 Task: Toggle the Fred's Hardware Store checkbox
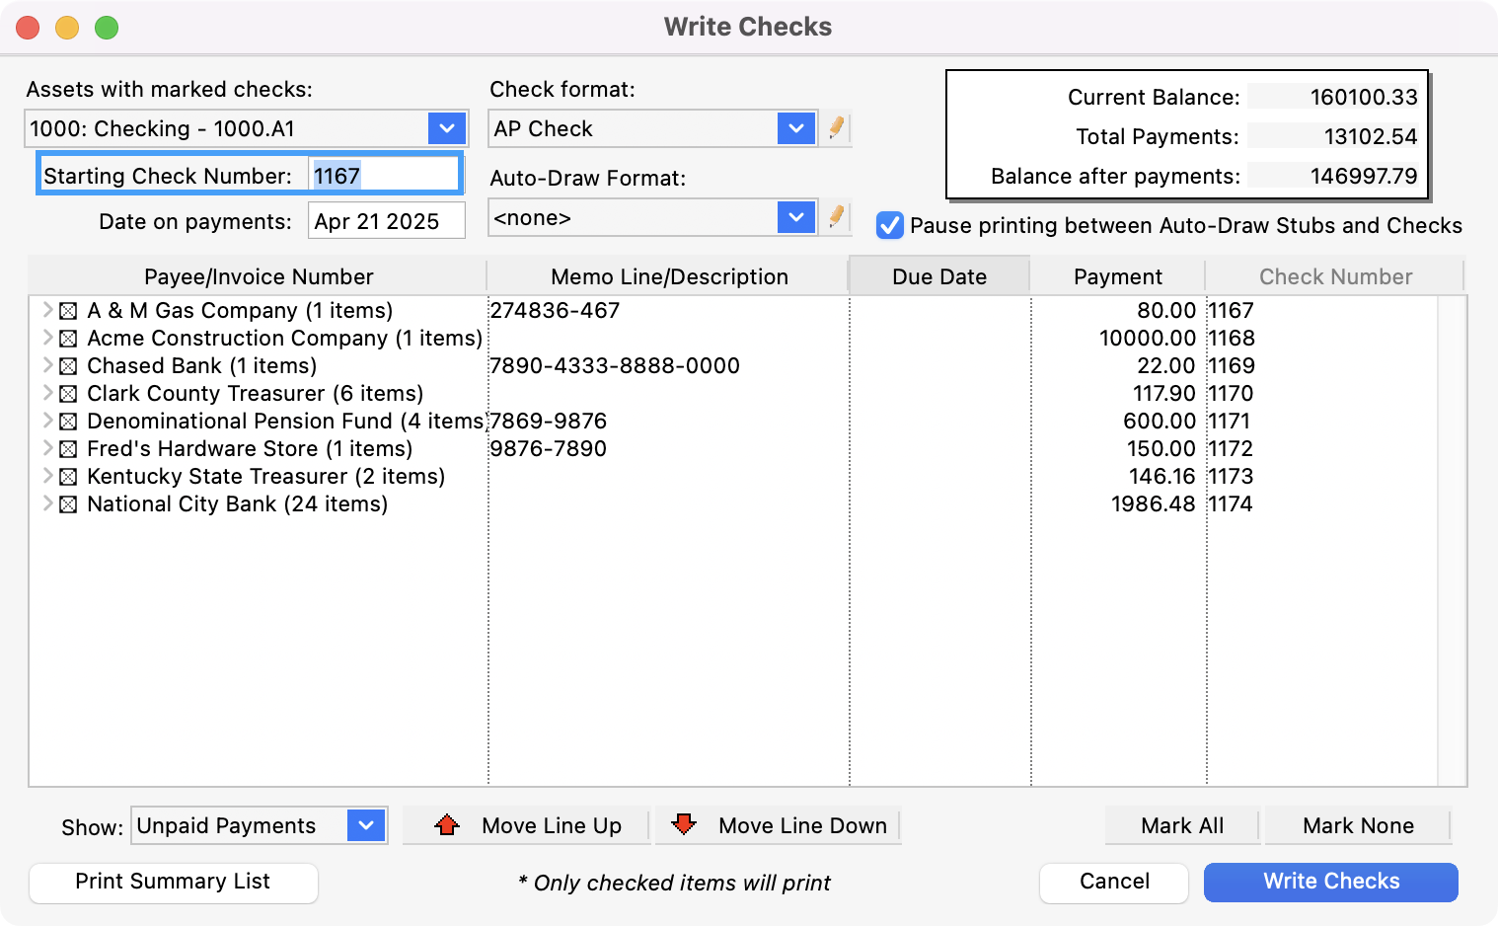tap(68, 449)
